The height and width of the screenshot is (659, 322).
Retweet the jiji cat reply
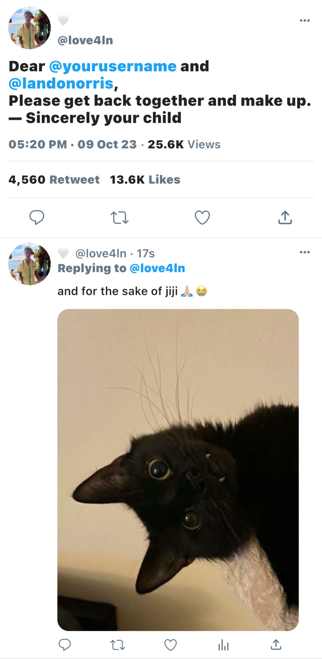[118, 645]
